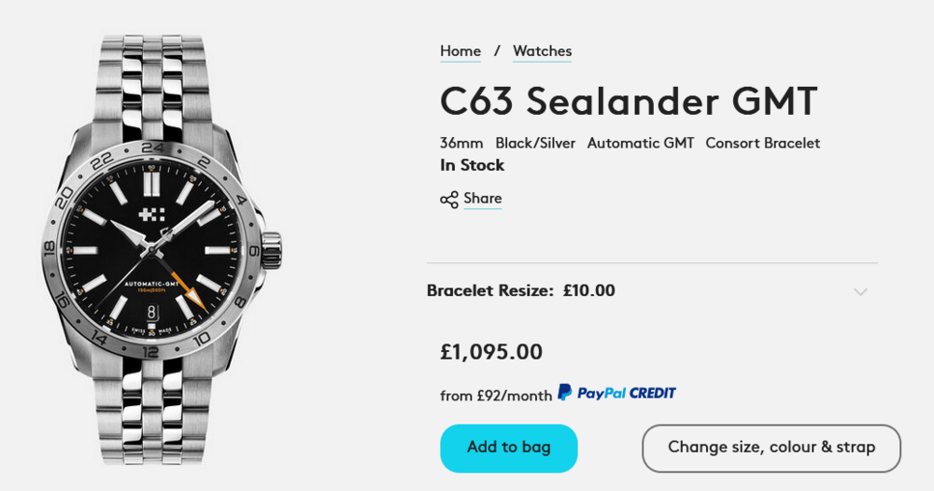Click the watch crown on the case
Image resolution: width=934 pixels, height=491 pixels.
click(x=272, y=248)
